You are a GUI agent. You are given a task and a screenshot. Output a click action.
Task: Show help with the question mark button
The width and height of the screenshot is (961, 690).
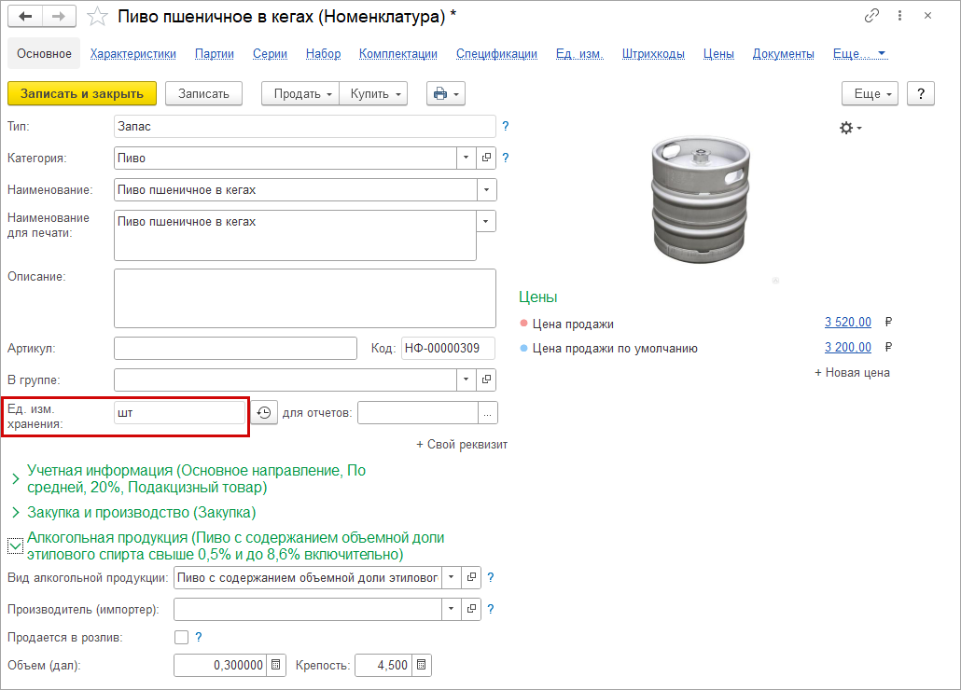[x=921, y=93]
